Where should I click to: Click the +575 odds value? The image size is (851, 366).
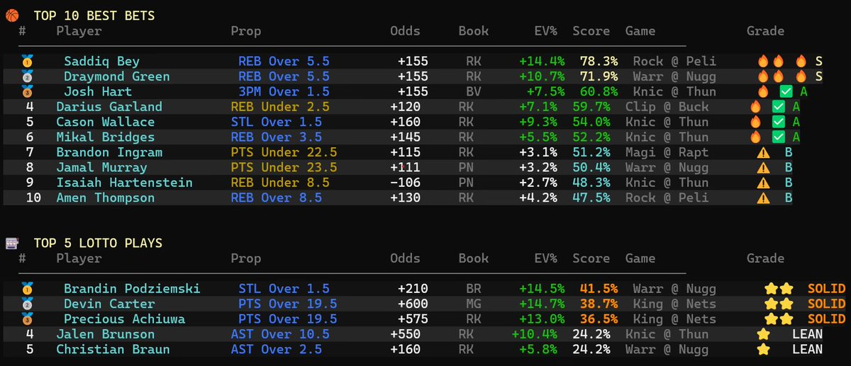(x=413, y=319)
